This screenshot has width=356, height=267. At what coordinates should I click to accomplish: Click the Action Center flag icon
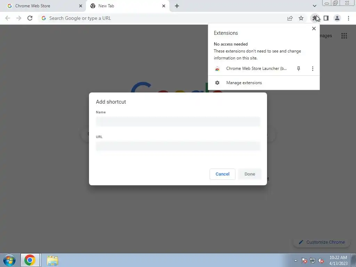tap(304, 261)
